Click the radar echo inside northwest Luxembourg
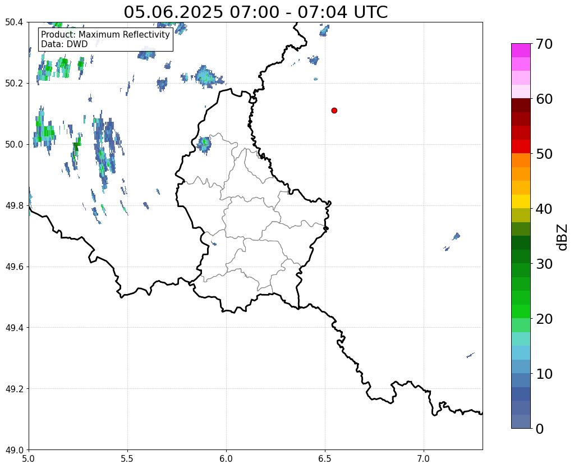The height and width of the screenshot is (468, 574). coord(204,144)
